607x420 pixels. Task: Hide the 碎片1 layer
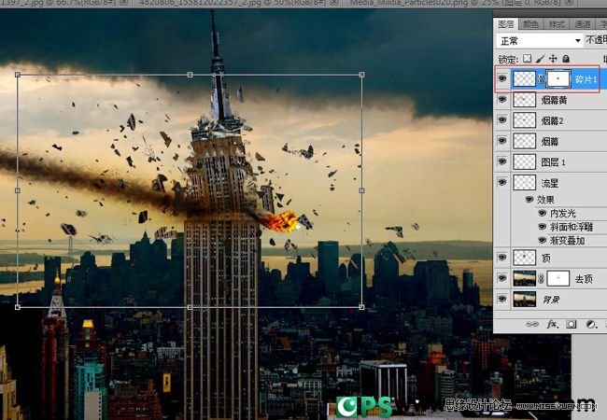pos(502,79)
